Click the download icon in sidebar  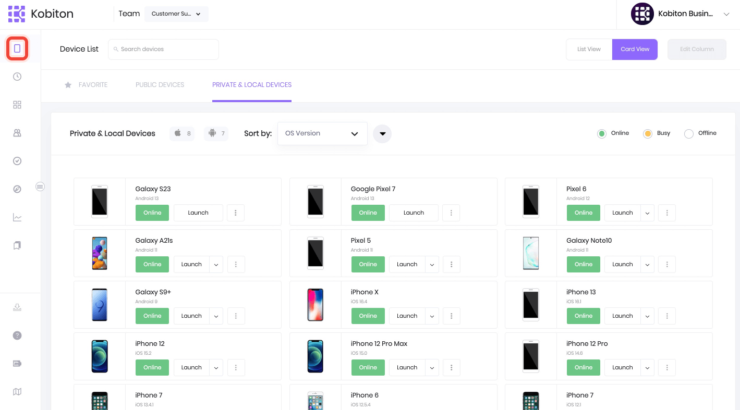click(x=17, y=307)
